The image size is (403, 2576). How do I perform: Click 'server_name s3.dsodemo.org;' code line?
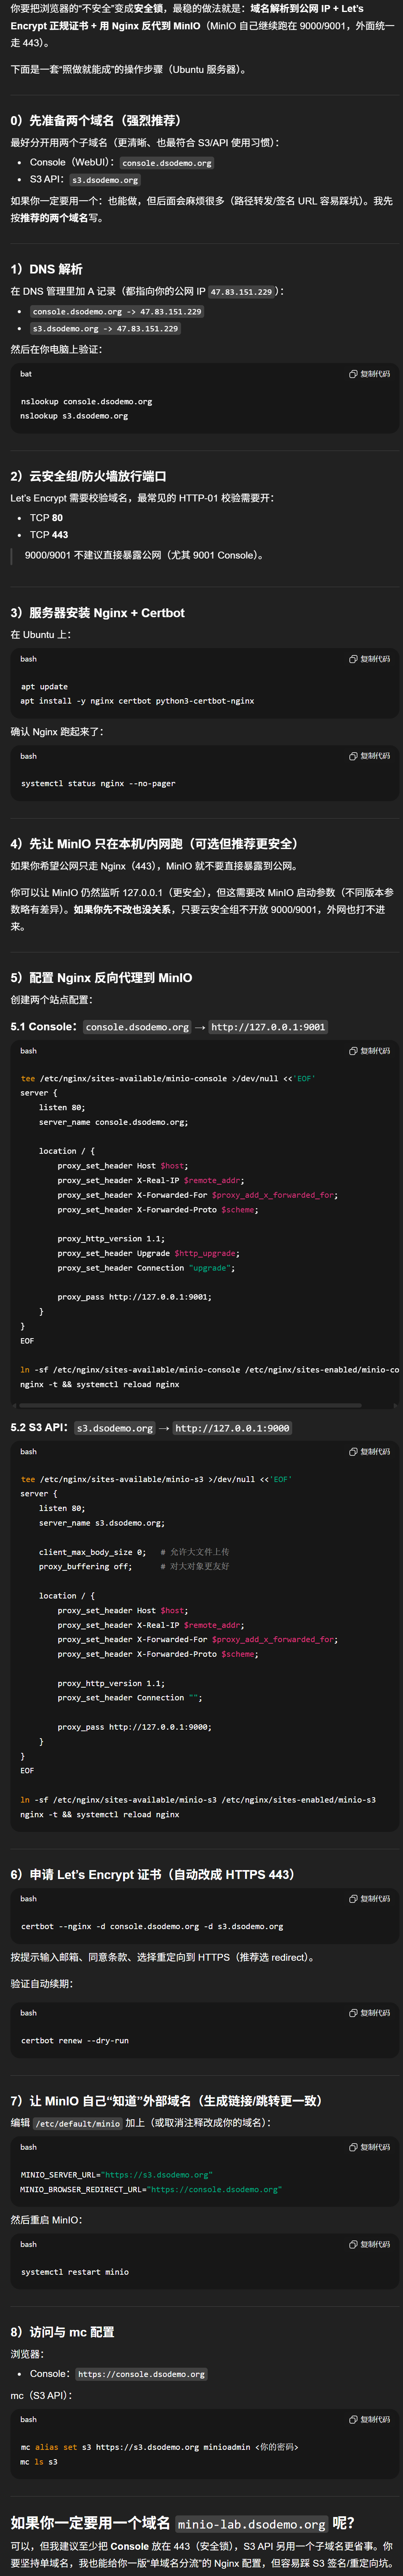click(102, 1523)
